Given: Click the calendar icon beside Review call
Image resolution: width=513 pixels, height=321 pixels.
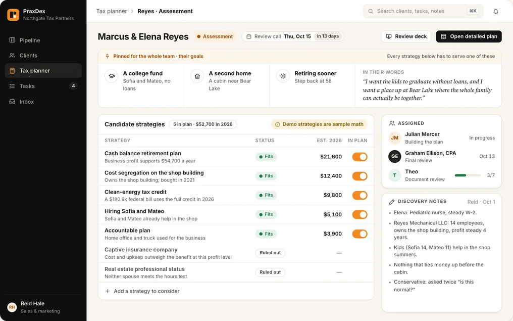Looking at the screenshot, I should tap(248, 37).
